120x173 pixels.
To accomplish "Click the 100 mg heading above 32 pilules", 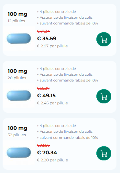I will 17,128.
